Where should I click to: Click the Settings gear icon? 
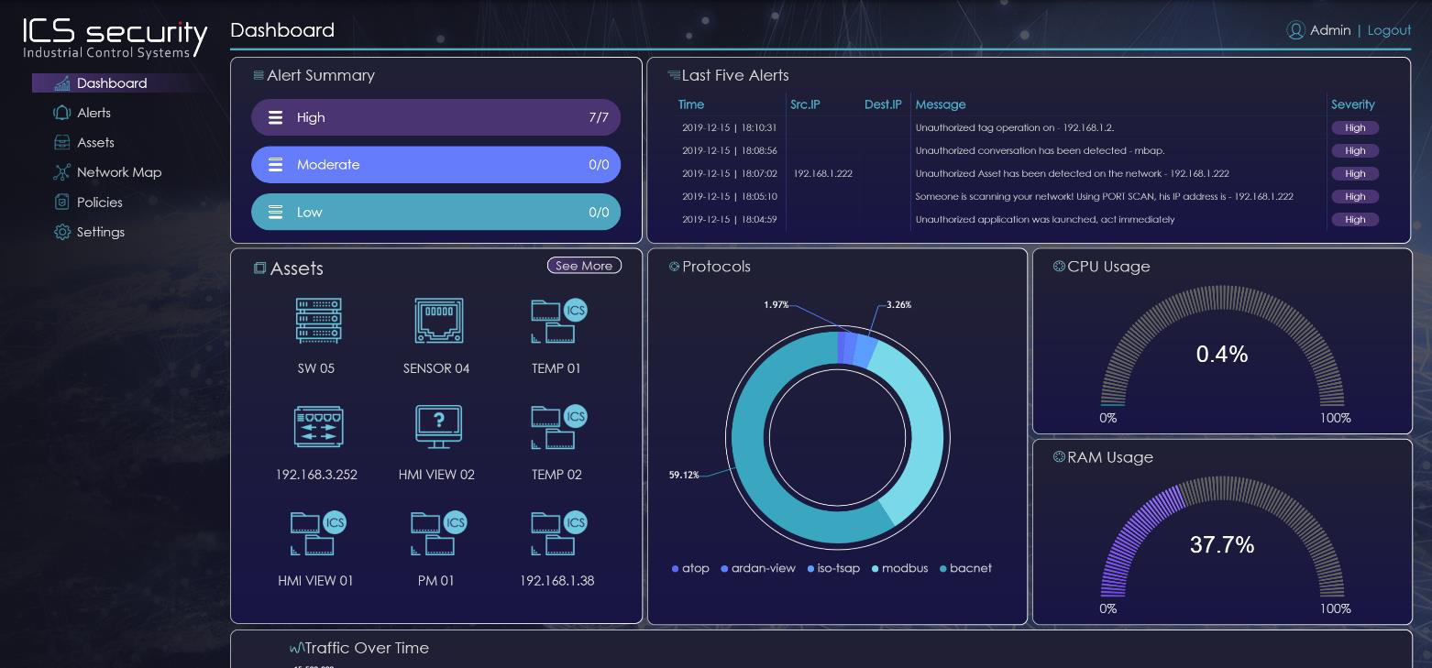point(62,233)
